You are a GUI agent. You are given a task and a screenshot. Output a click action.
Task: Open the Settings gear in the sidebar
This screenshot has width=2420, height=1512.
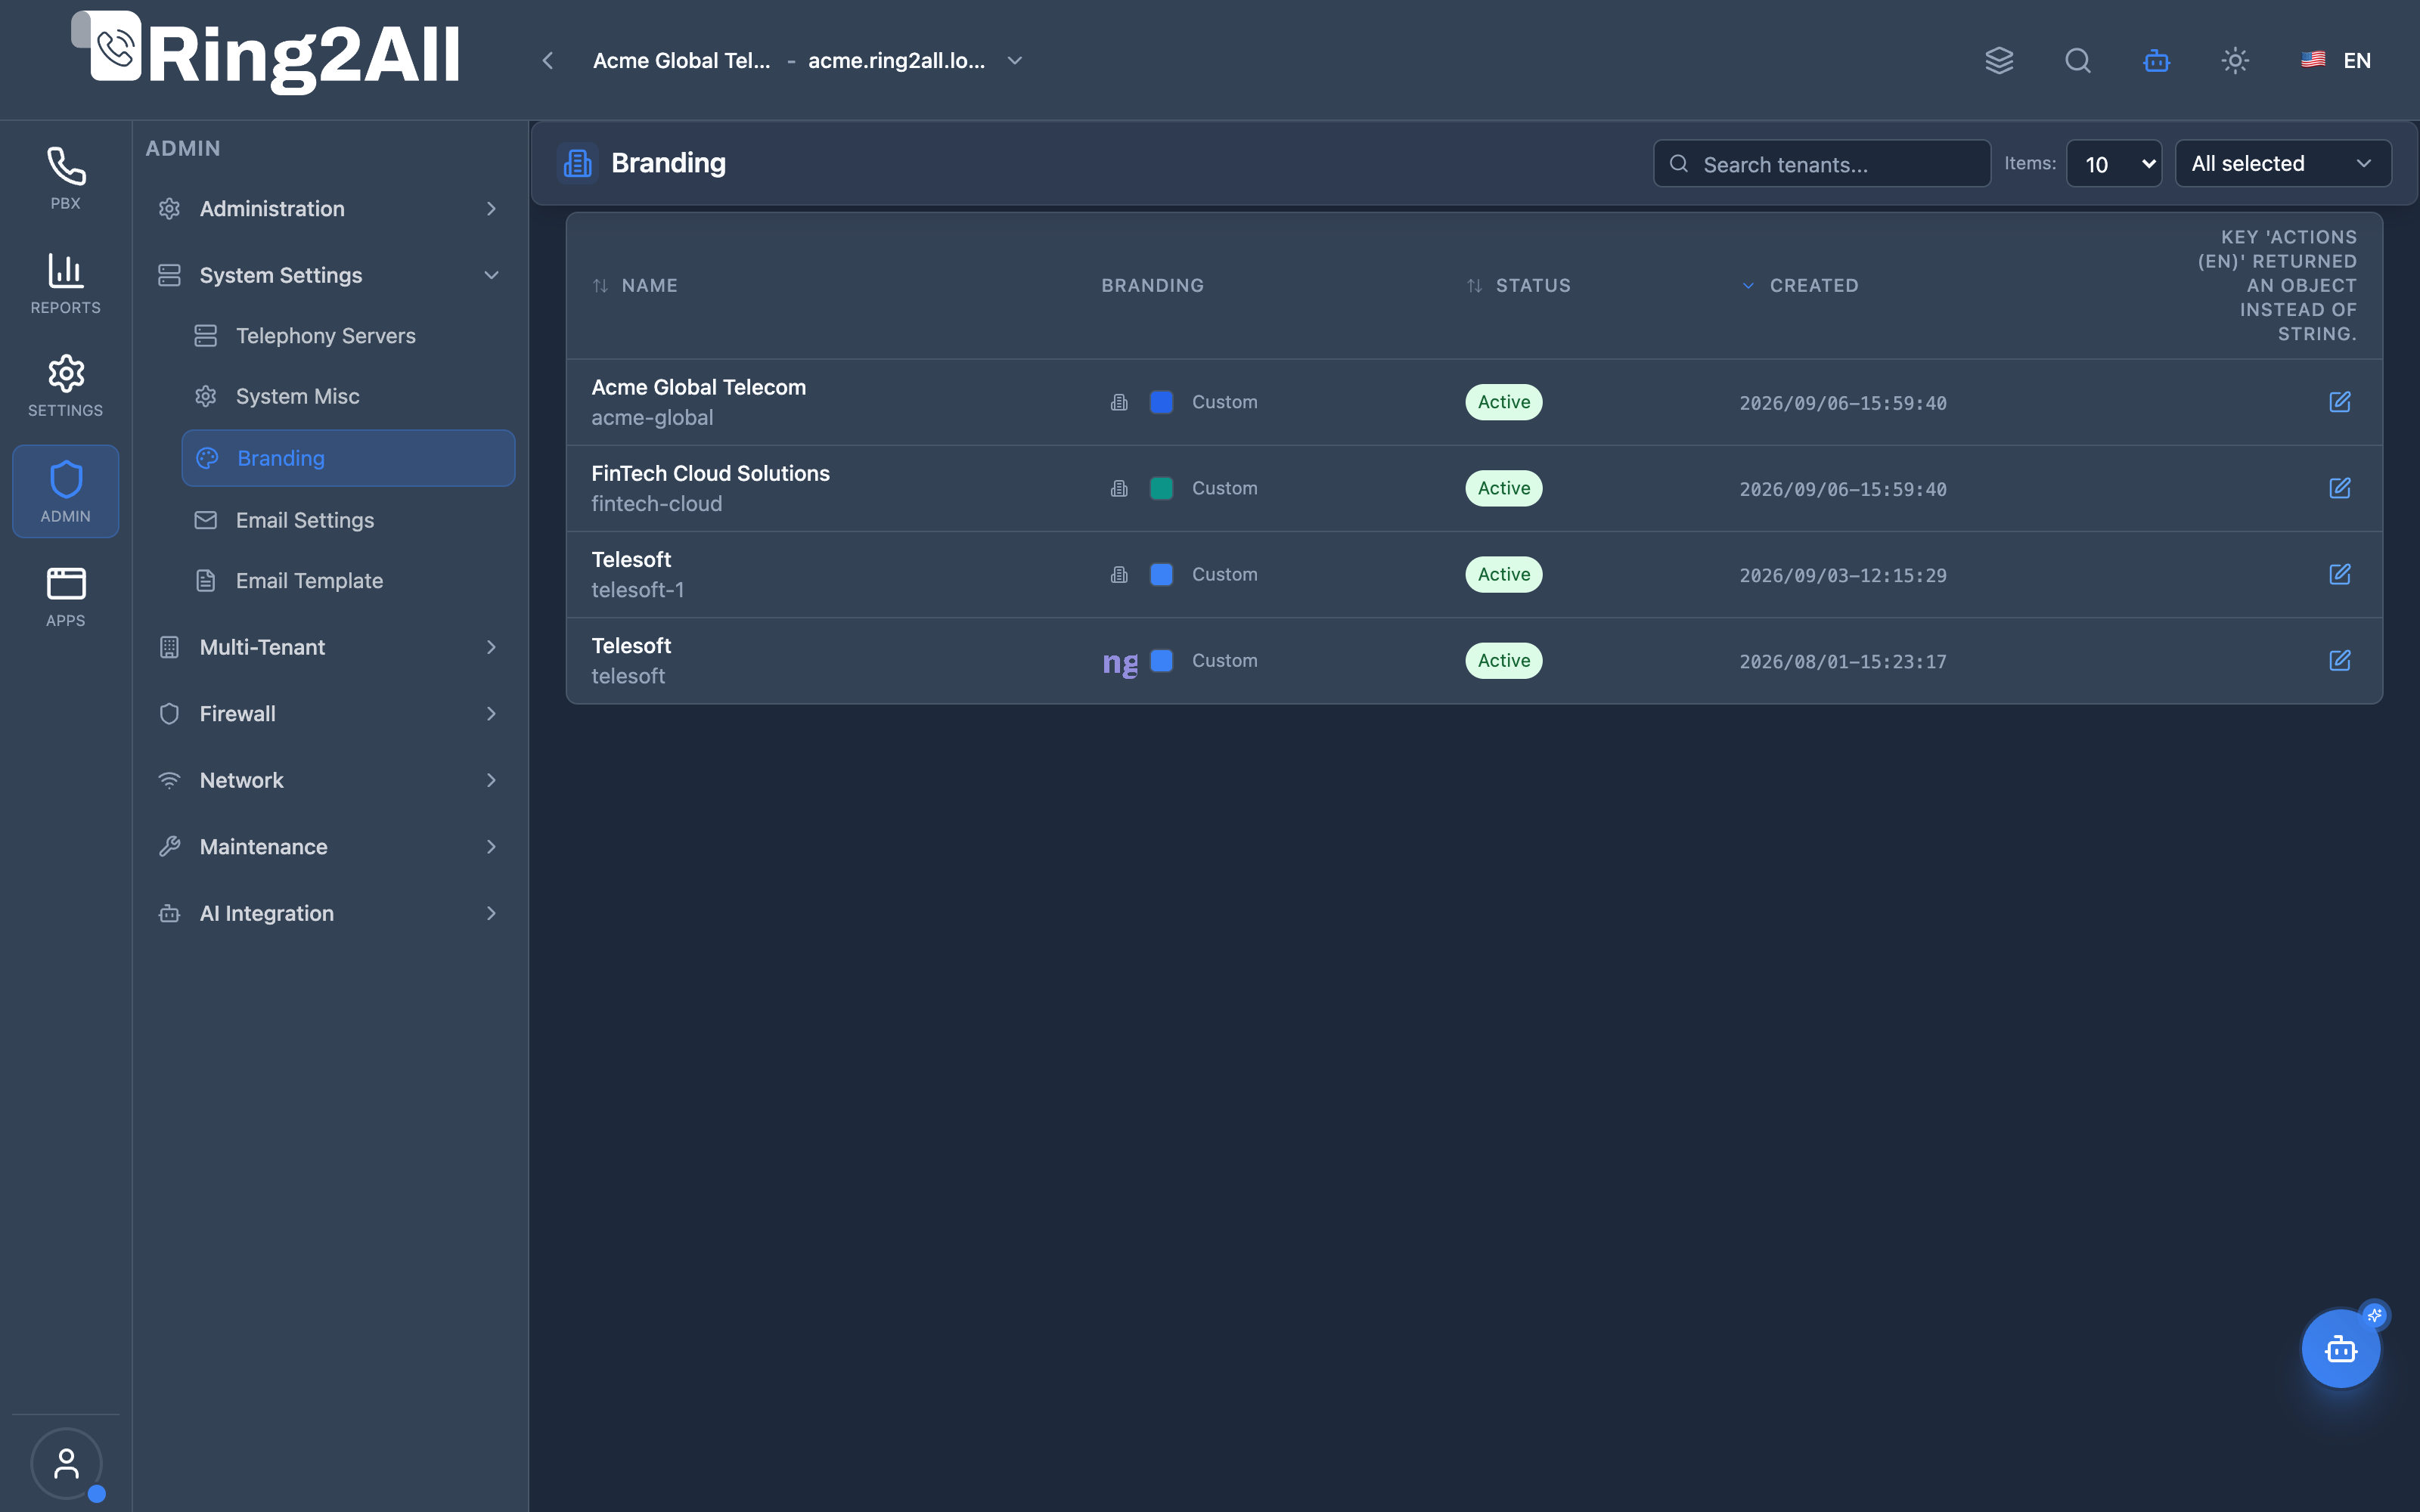pyautogui.click(x=65, y=385)
